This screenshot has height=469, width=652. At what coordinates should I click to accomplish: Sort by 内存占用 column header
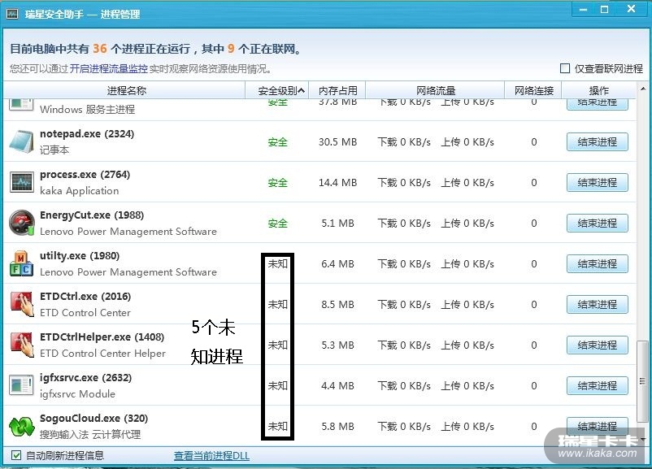pyautogui.click(x=337, y=91)
